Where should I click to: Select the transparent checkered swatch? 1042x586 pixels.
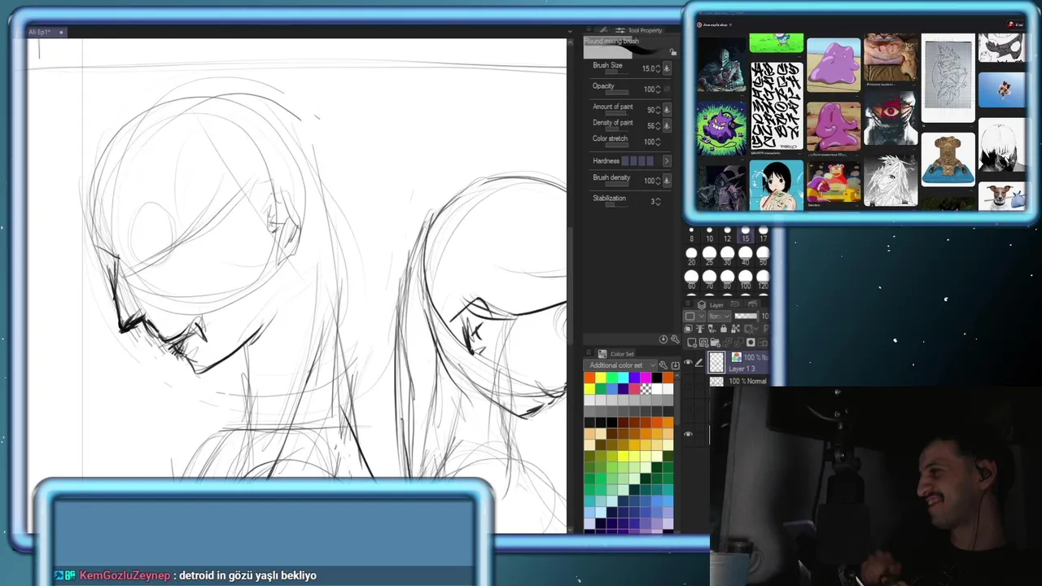646,389
